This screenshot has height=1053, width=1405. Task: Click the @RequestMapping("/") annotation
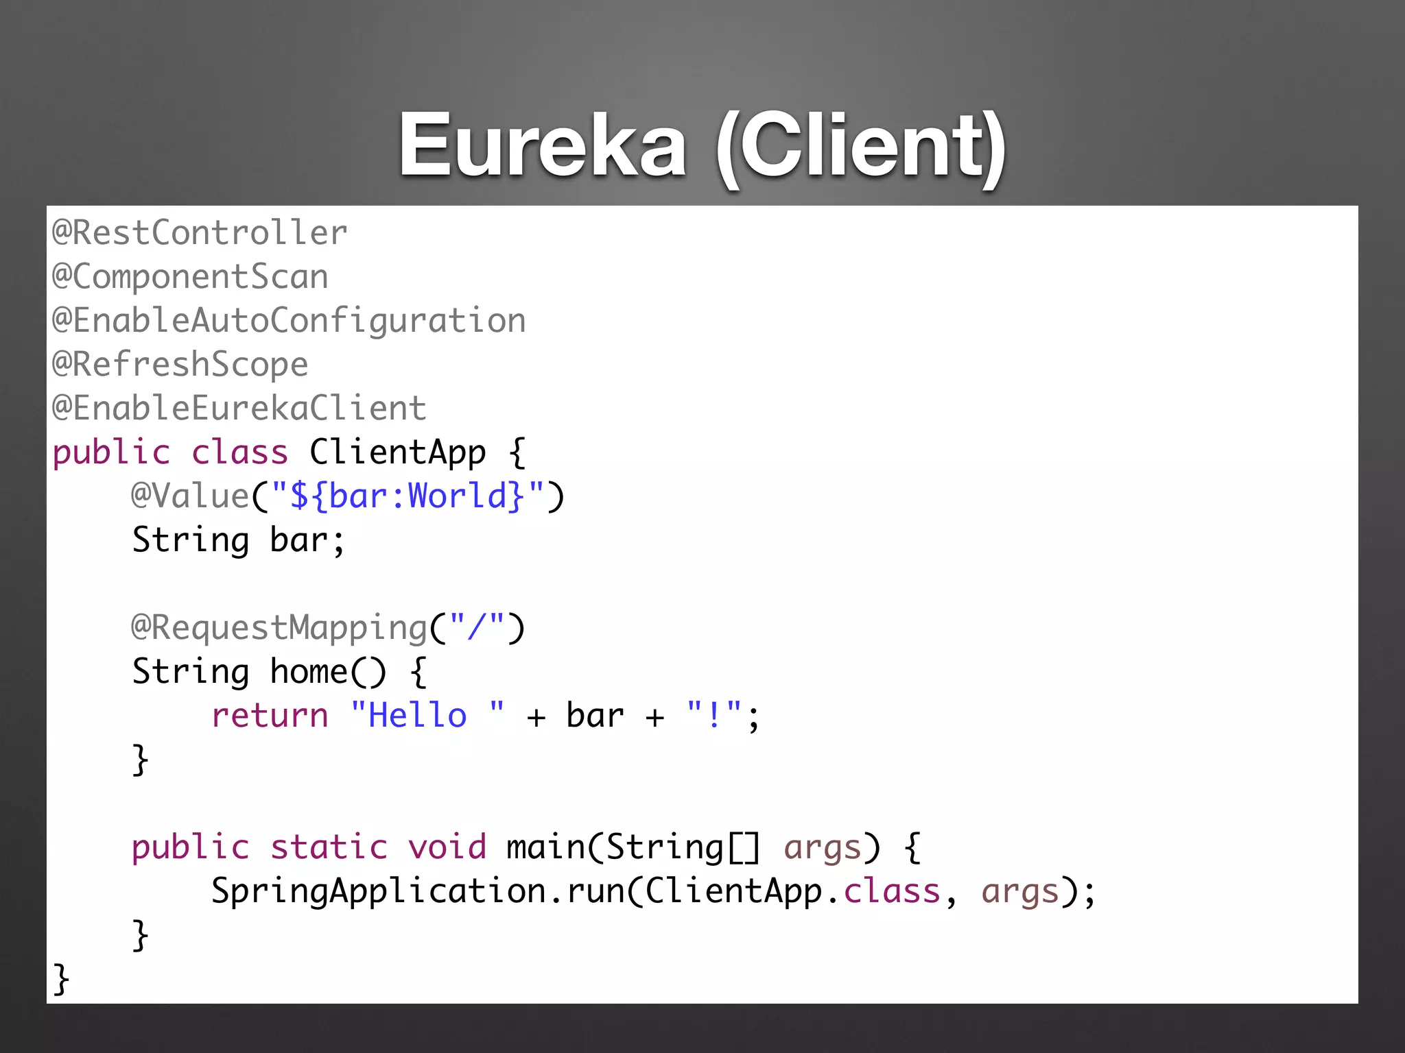[329, 628]
